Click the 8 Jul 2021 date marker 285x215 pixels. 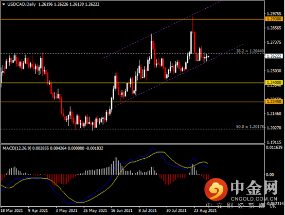tap(148, 211)
